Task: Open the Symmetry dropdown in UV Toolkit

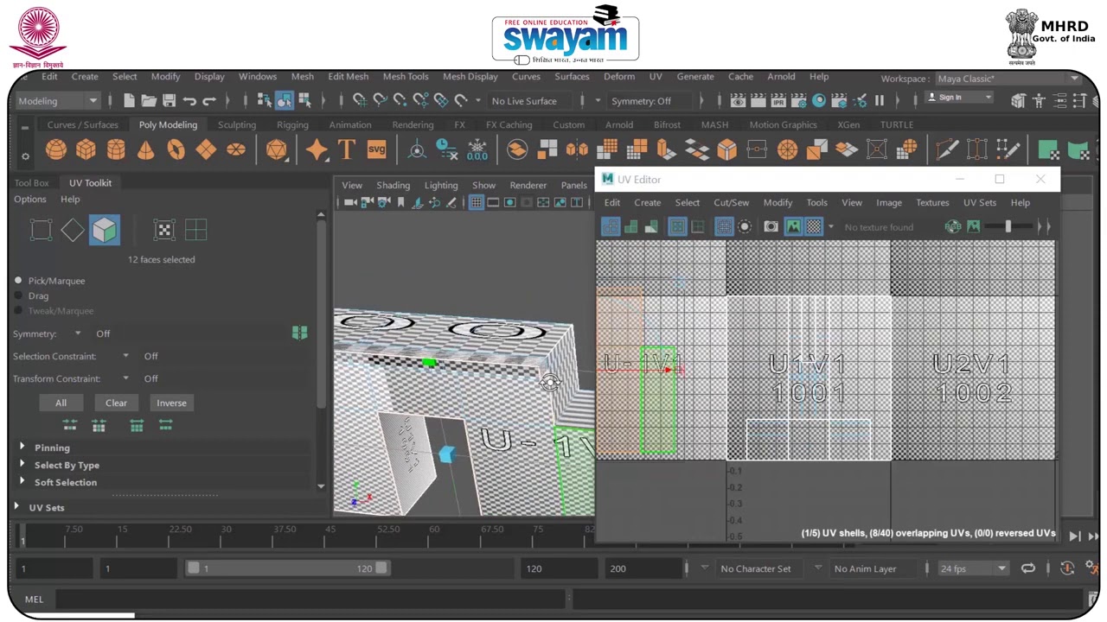Action: (78, 333)
